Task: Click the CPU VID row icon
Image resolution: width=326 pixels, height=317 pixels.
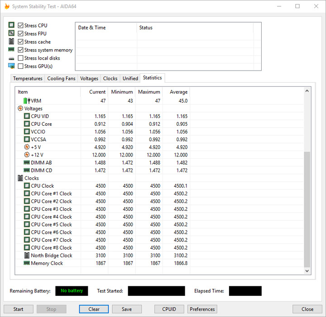Action: pos(27,116)
